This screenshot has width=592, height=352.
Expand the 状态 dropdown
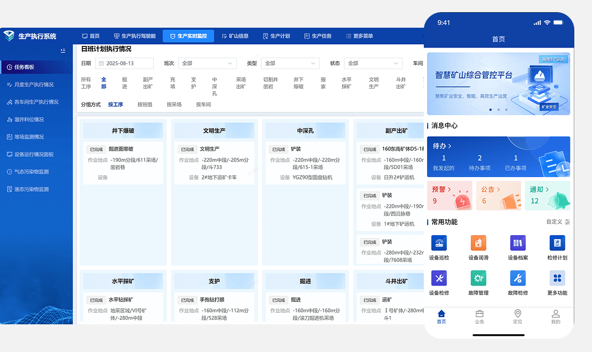coord(373,64)
